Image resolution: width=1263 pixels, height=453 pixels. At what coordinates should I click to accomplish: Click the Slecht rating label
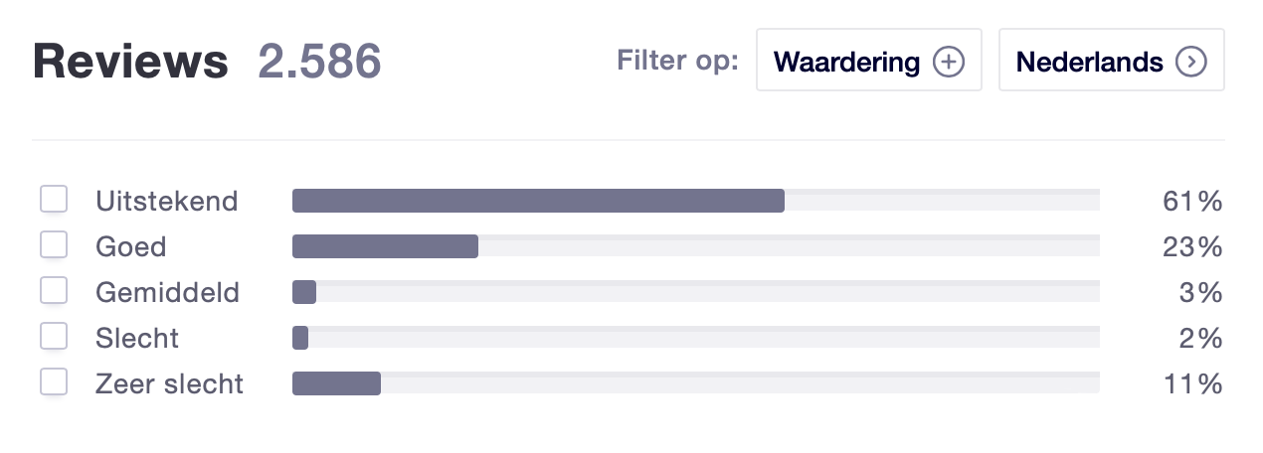coord(137,338)
